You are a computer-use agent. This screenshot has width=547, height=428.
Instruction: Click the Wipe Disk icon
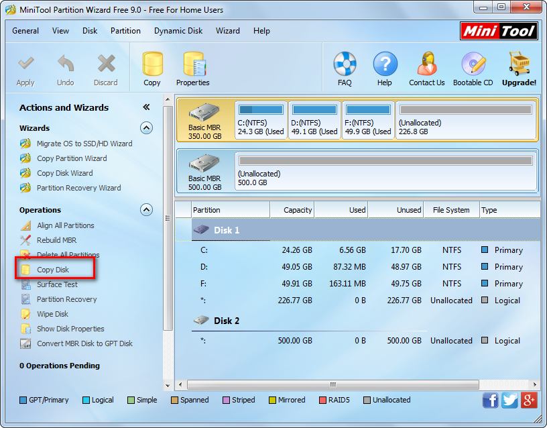click(25, 314)
